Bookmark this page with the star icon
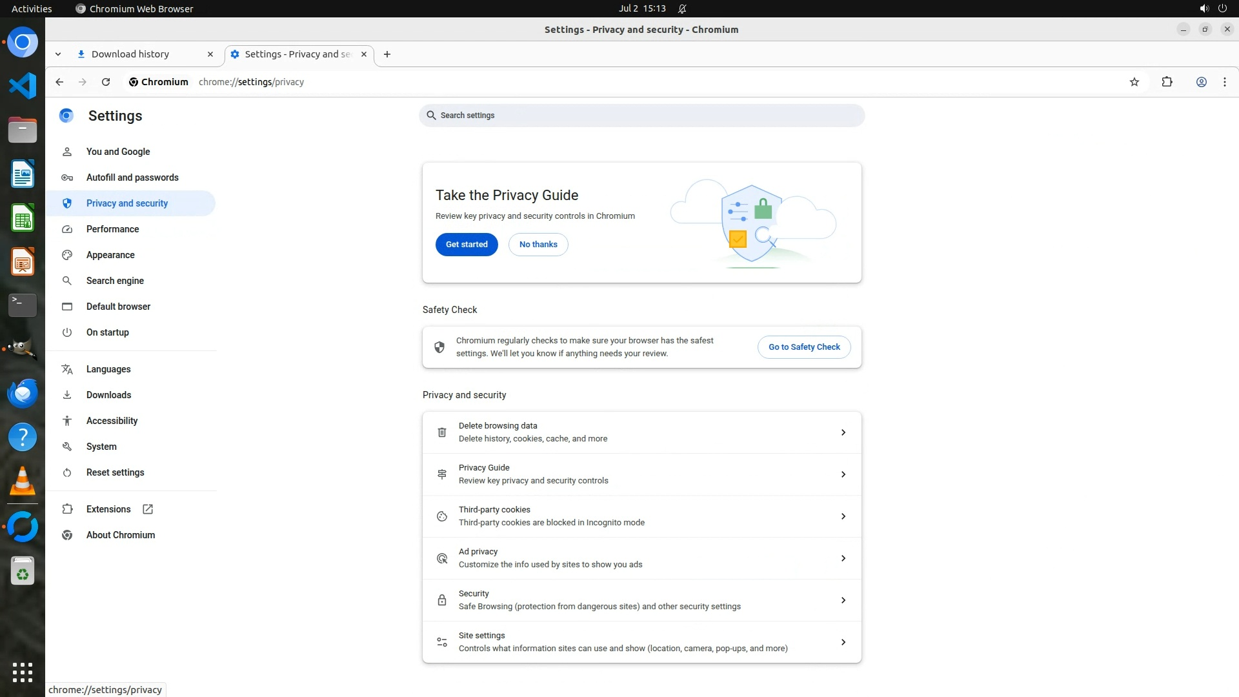The height and width of the screenshot is (697, 1239). [1134, 82]
